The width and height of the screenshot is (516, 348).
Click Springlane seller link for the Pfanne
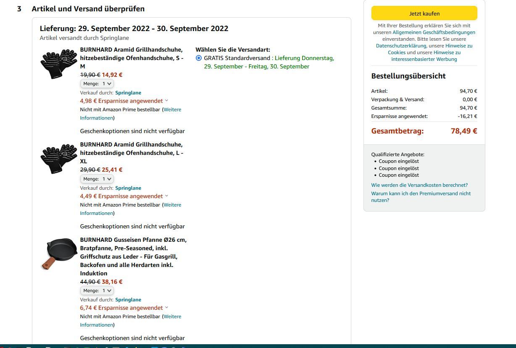(128, 300)
